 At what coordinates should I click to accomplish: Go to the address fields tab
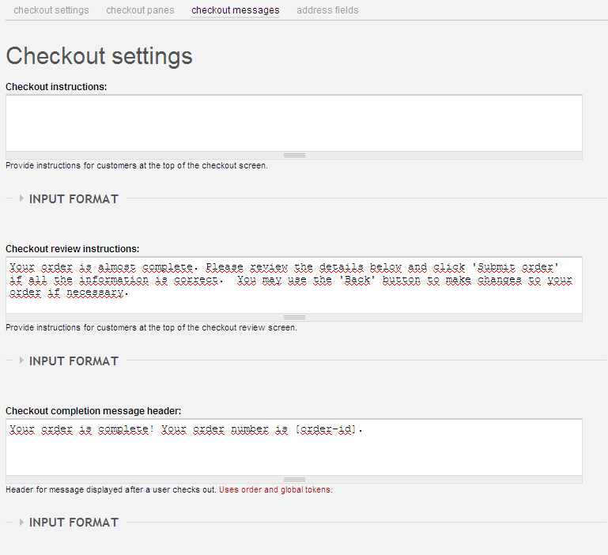(x=327, y=10)
